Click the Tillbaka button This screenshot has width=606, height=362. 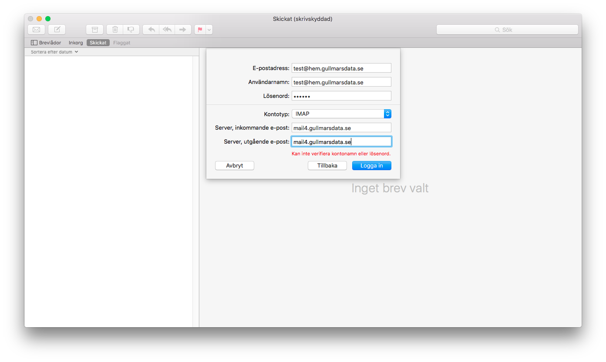pyautogui.click(x=327, y=165)
